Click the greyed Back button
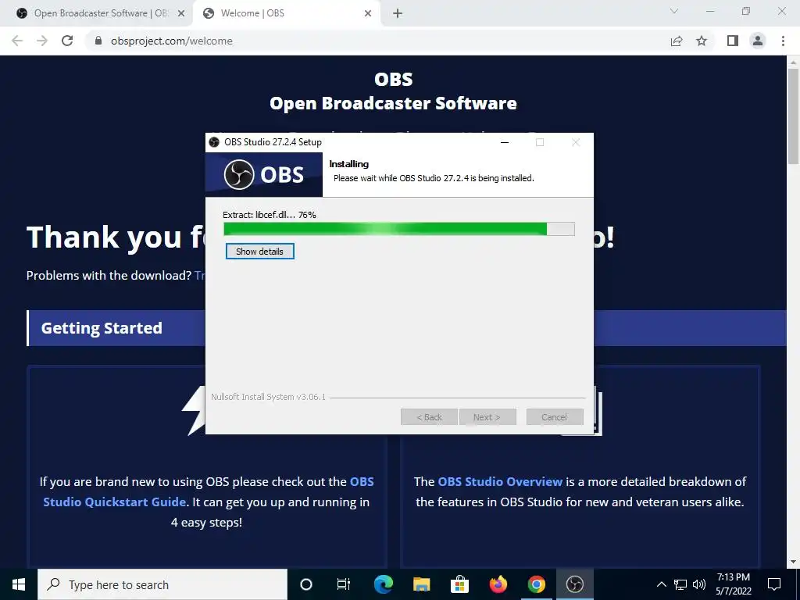Image resolution: width=800 pixels, height=600 pixels. (x=429, y=417)
